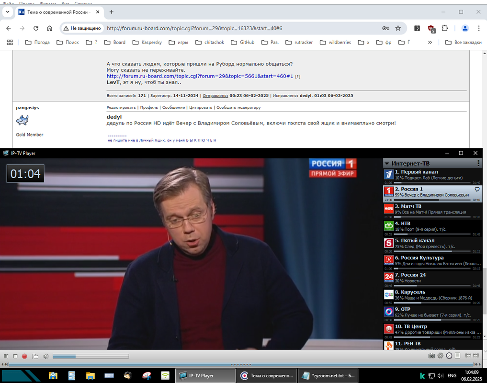
Task: Open the Chrome three-dot menu
Action: coord(478,28)
